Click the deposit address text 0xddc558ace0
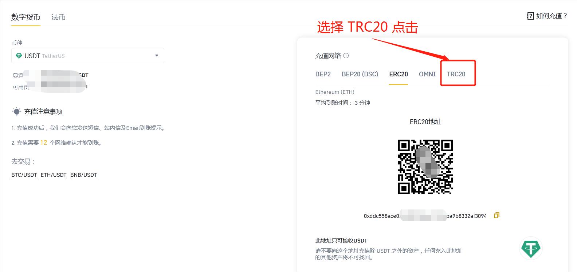This screenshot has height=272, width=577. coord(425,216)
